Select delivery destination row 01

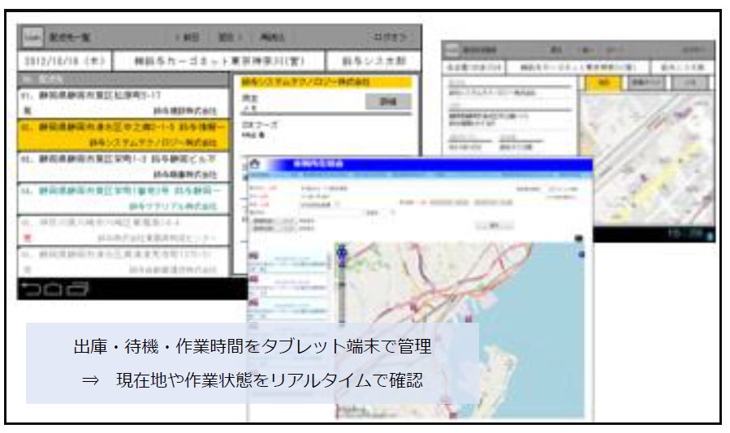click(123, 103)
